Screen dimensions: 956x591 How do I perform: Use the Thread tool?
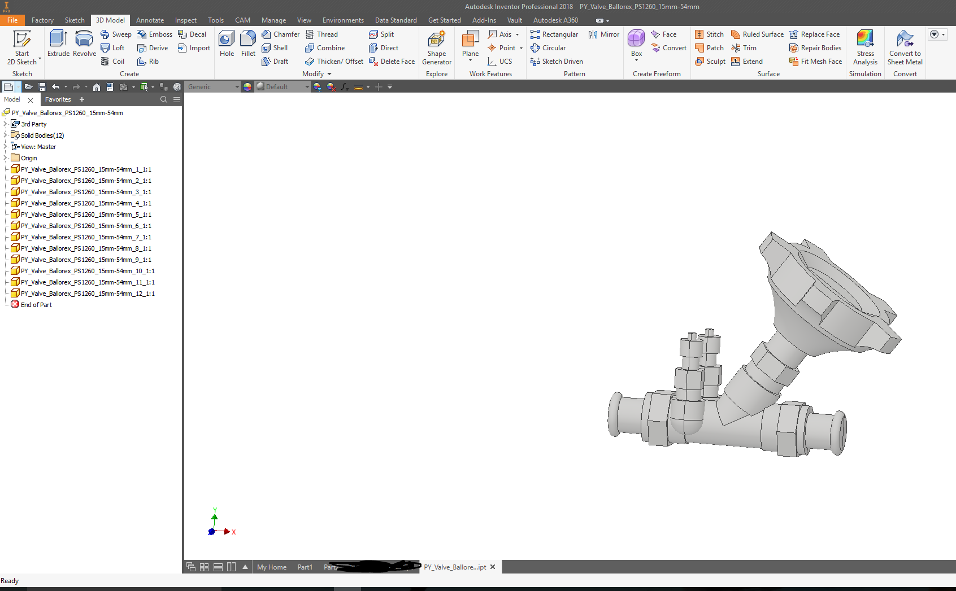click(x=321, y=34)
